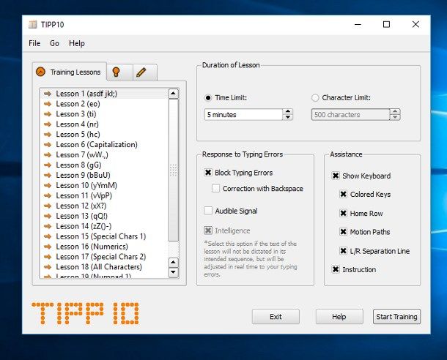Select Lesson 1 (asdf jkl;)
Screen dimensions: 447x360
tap(104, 94)
